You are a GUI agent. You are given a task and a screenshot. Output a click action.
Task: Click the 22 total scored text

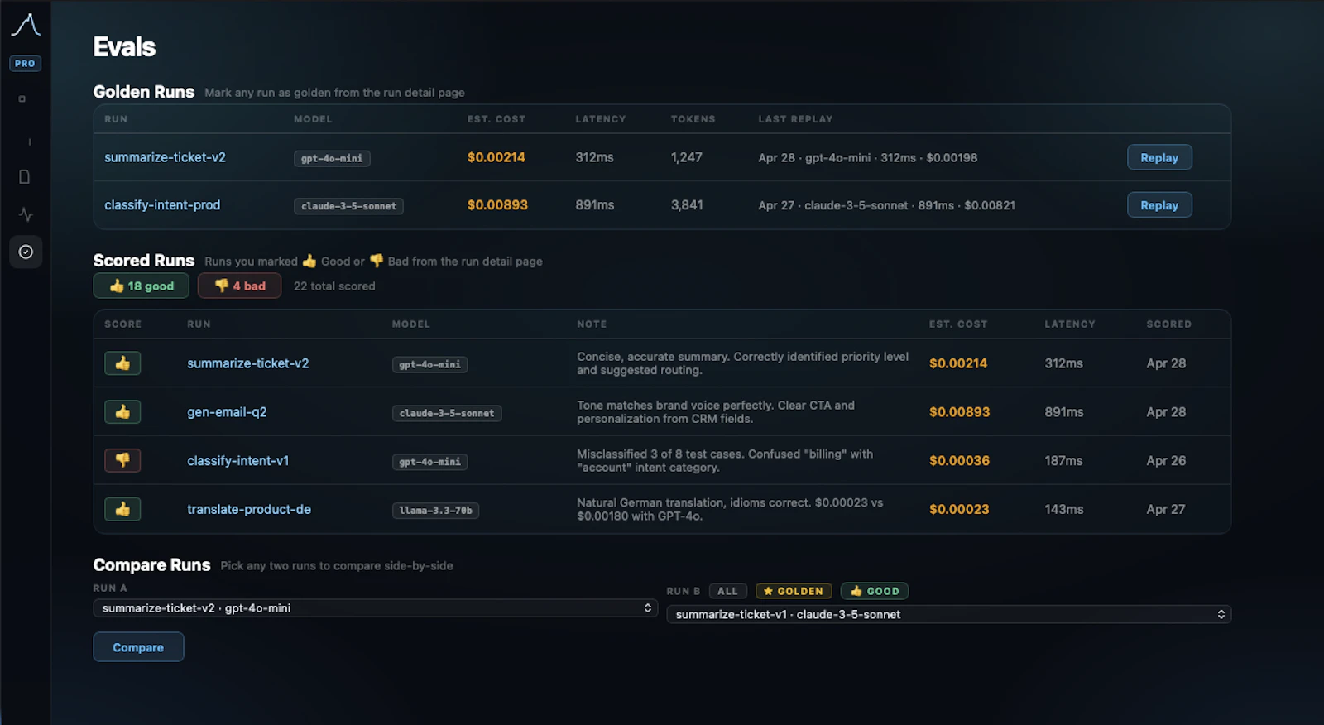point(334,286)
